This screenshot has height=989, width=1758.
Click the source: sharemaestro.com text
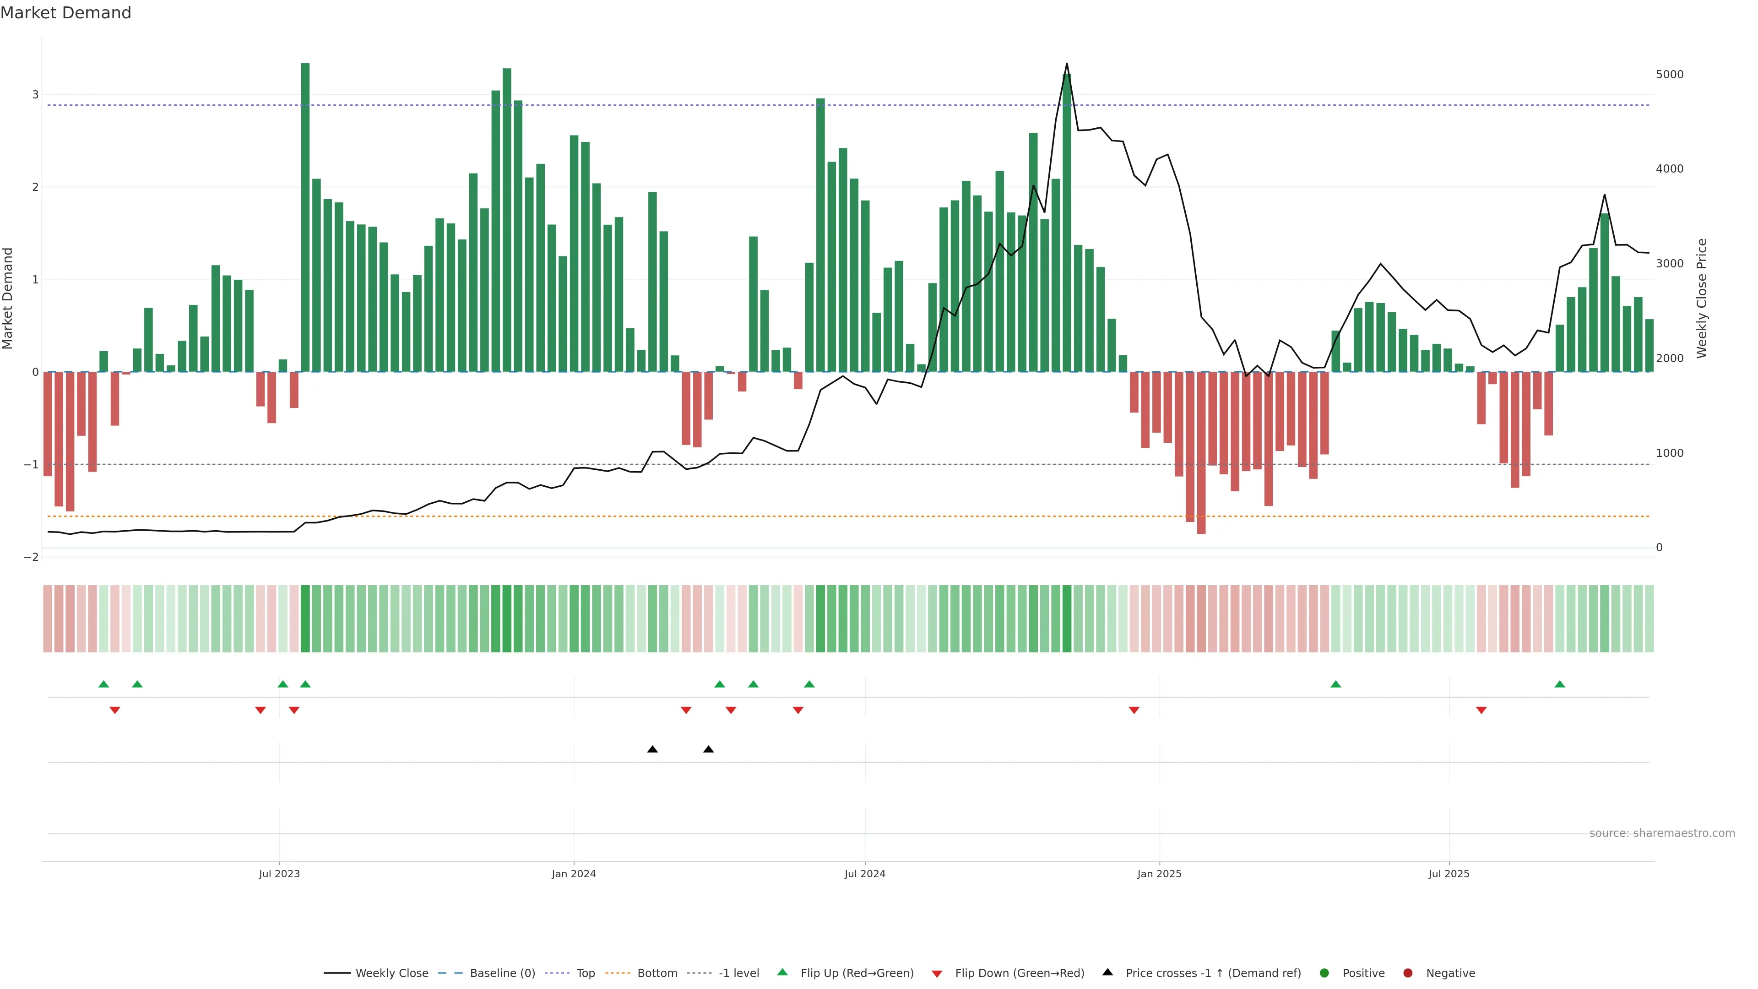pyautogui.click(x=1662, y=833)
